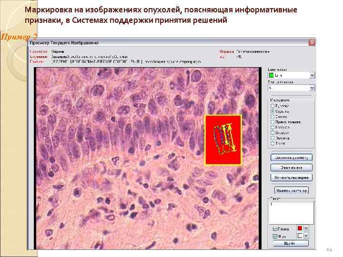Viewport: 343px width, 257px height.
Task: Click the Очистить все button
Action: [x=292, y=168]
